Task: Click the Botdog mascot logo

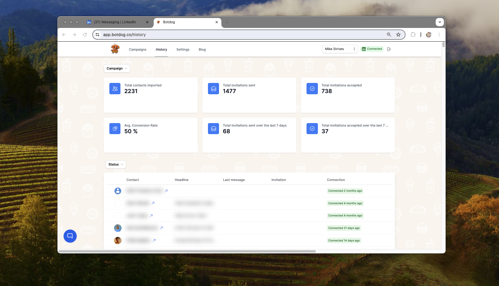Action: pos(115,49)
